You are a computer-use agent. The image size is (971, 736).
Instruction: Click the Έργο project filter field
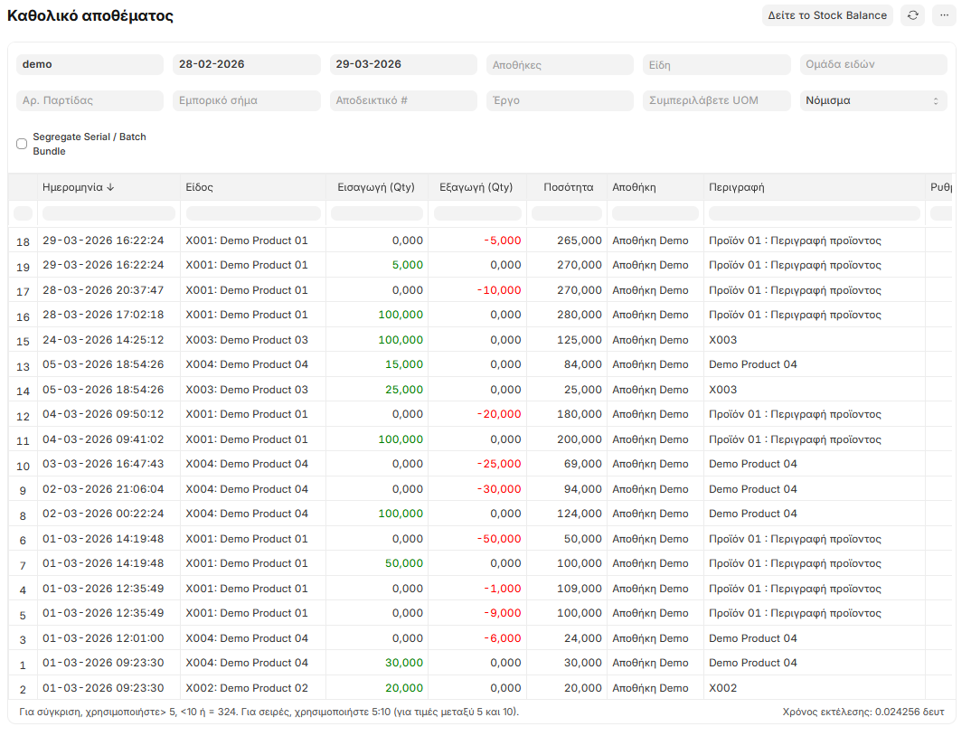(559, 100)
